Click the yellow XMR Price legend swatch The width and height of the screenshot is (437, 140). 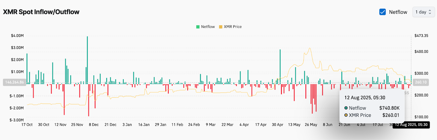coord(221,27)
